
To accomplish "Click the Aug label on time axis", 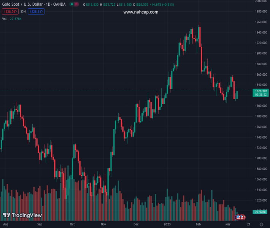I will click(5, 225).
